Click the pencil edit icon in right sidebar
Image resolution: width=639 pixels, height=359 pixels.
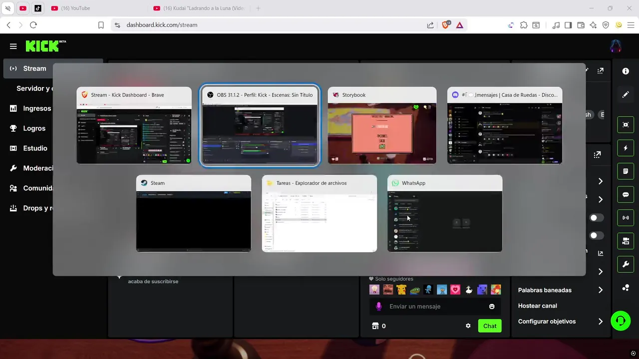[x=626, y=94]
